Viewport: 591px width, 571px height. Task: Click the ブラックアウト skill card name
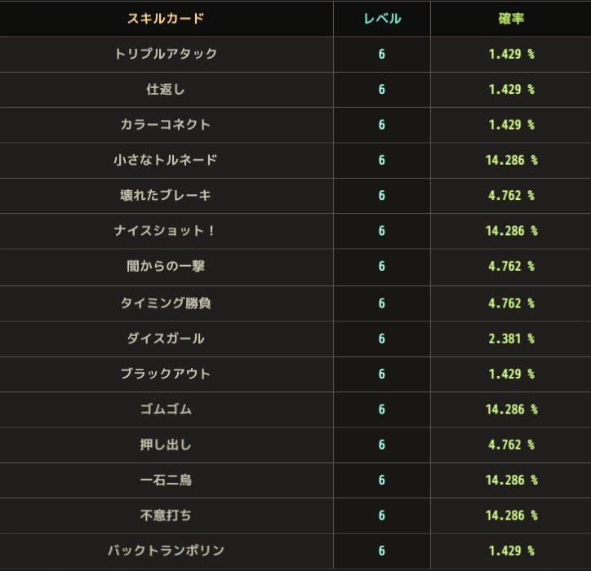tap(166, 374)
